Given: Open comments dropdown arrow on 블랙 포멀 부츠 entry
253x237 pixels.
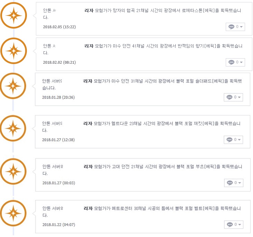Looking at the screenshot, I should pos(240,183).
